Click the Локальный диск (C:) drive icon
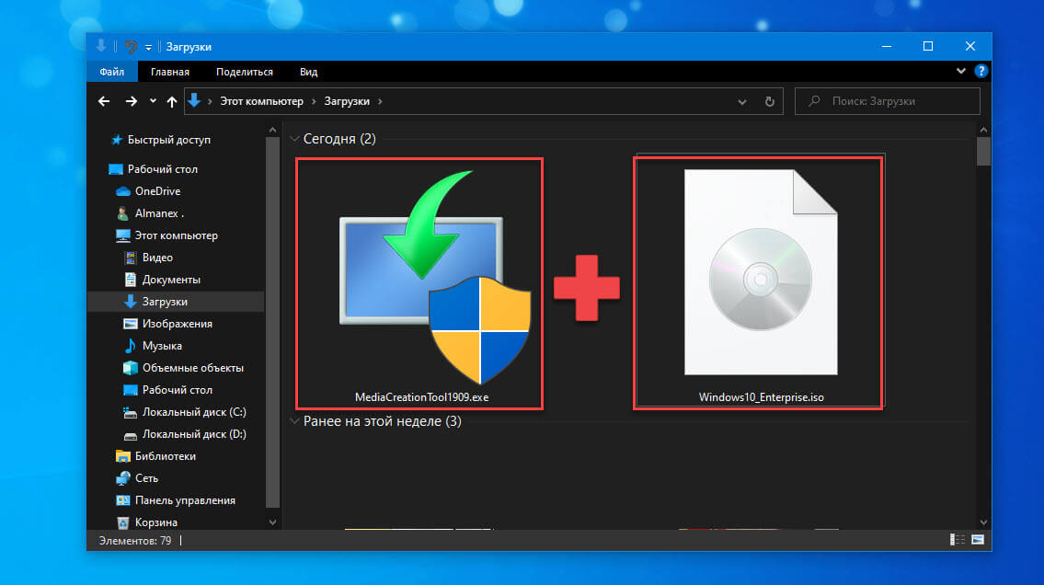The height and width of the screenshot is (585, 1044). click(x=131, y=412)
